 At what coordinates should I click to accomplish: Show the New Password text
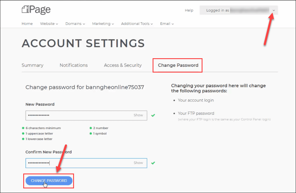[138, 115]
